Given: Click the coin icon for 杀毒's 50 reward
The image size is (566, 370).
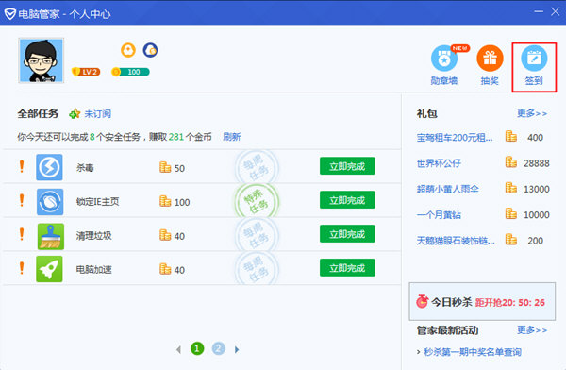Looking at the screenshot, I should click(x=165, y=167).
